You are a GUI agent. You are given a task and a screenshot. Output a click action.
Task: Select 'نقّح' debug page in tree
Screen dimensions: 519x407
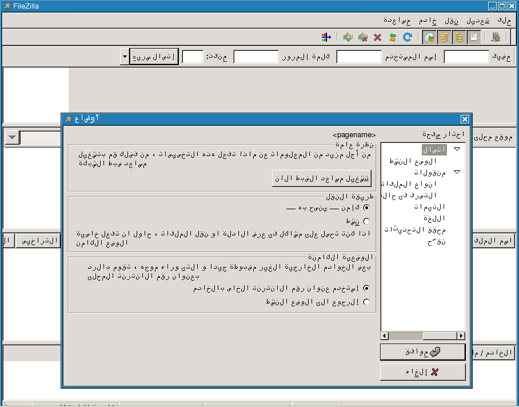(436, 242)
